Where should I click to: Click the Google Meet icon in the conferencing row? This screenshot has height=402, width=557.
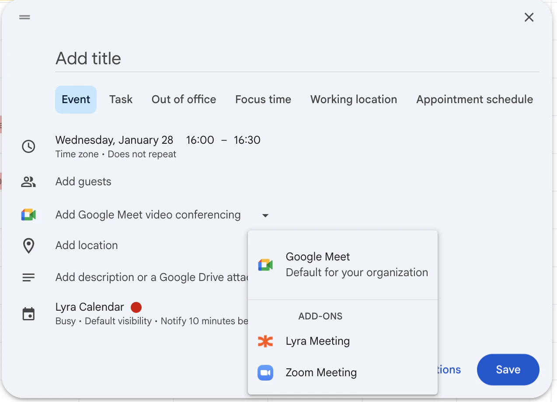click(28, 215)
